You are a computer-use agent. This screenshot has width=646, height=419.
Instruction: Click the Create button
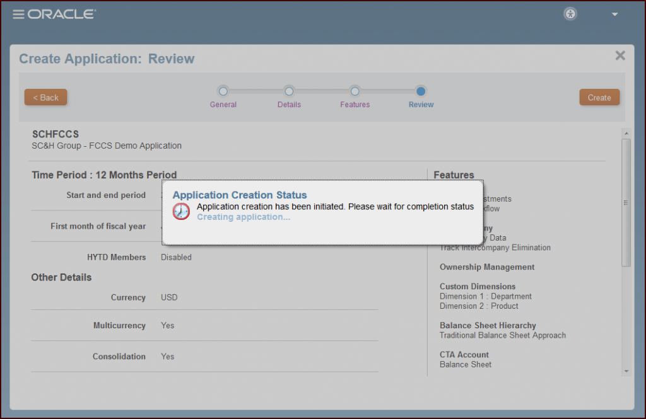599,98
